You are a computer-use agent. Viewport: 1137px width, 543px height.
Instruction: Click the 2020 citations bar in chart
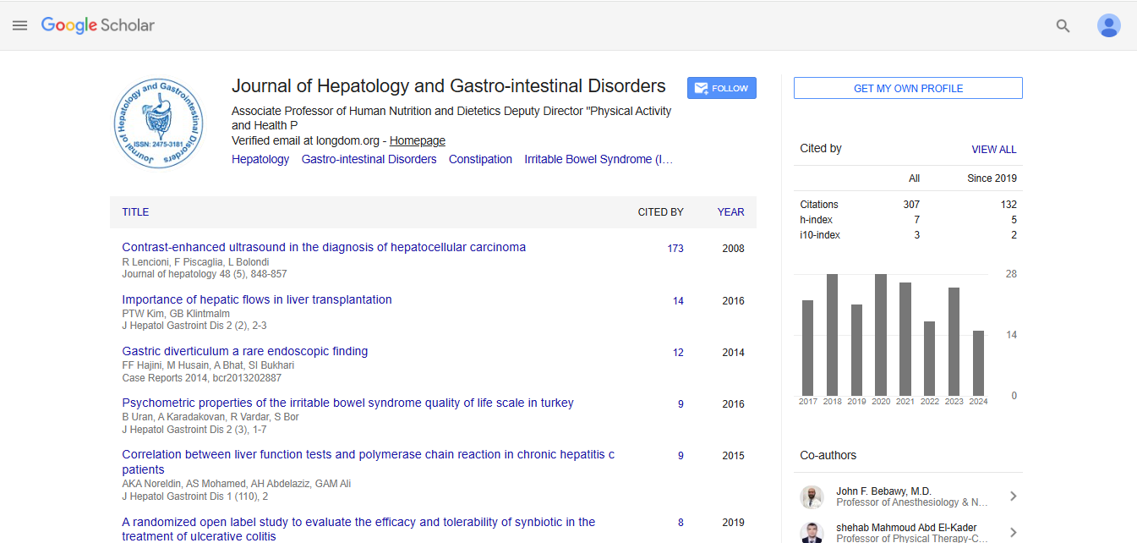881,335
